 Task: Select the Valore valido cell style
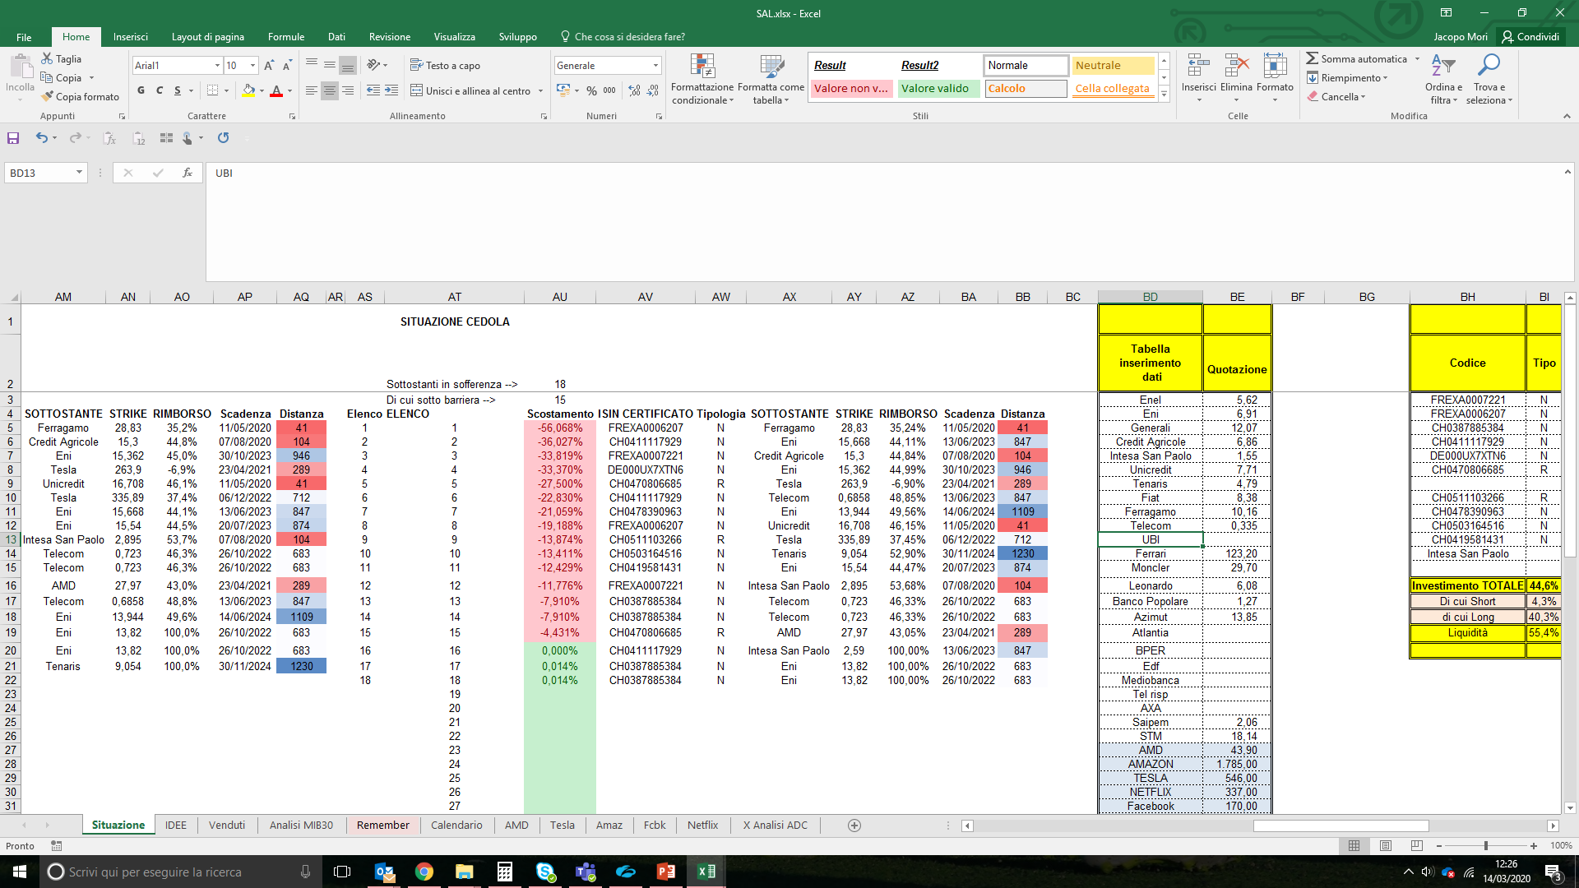click(x=938, y=88)
